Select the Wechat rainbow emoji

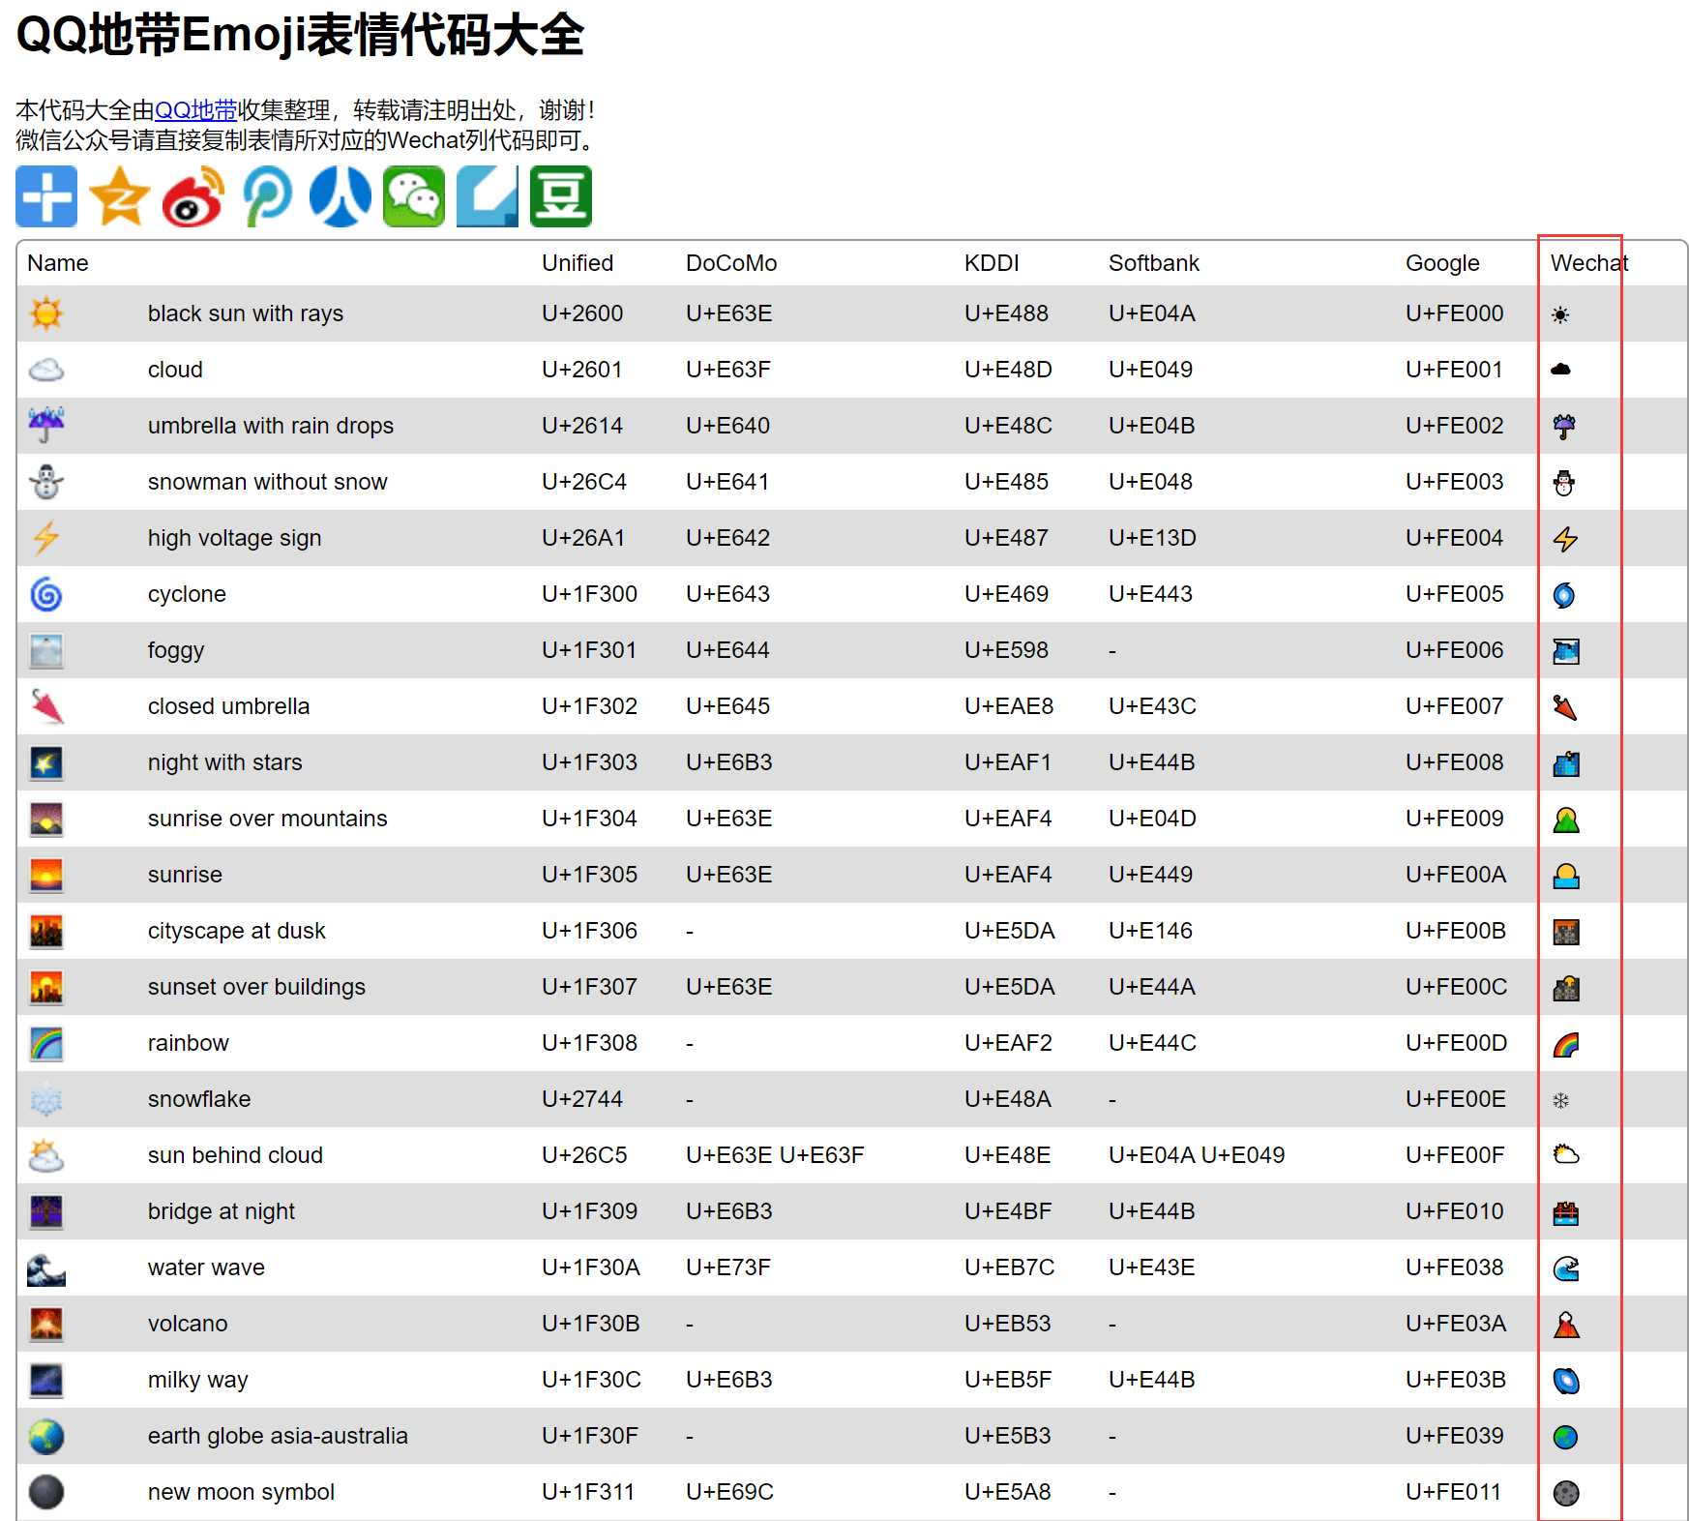tap(1565, 1044)
